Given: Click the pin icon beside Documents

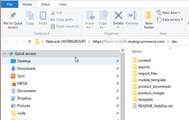Looking at the screenshot, I should coord(118,91).
